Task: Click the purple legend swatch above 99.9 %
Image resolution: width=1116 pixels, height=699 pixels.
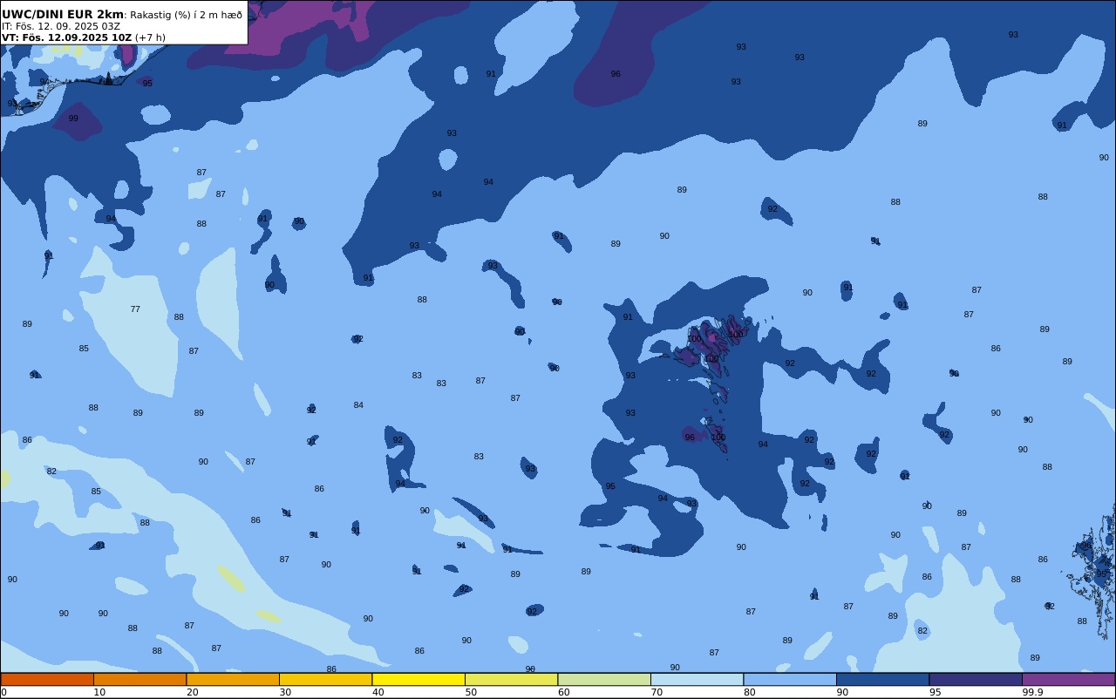Action: [x=1068, y=679]
